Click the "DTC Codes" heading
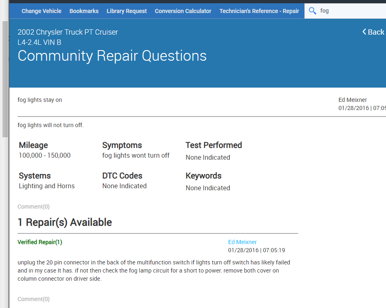Image resolution: width=386 pixels, height=308 pixels. (122, 176)
